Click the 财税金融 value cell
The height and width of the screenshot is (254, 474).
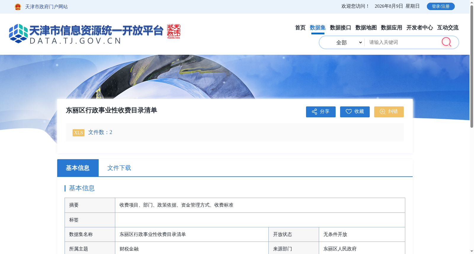(192, 248)
